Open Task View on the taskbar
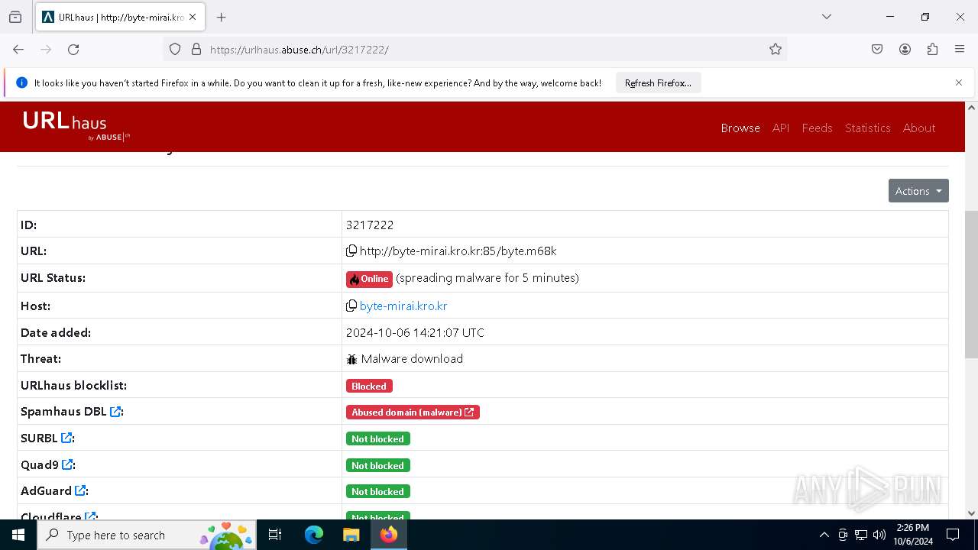This screenshot has height=550, width=978. coord(275,535)
